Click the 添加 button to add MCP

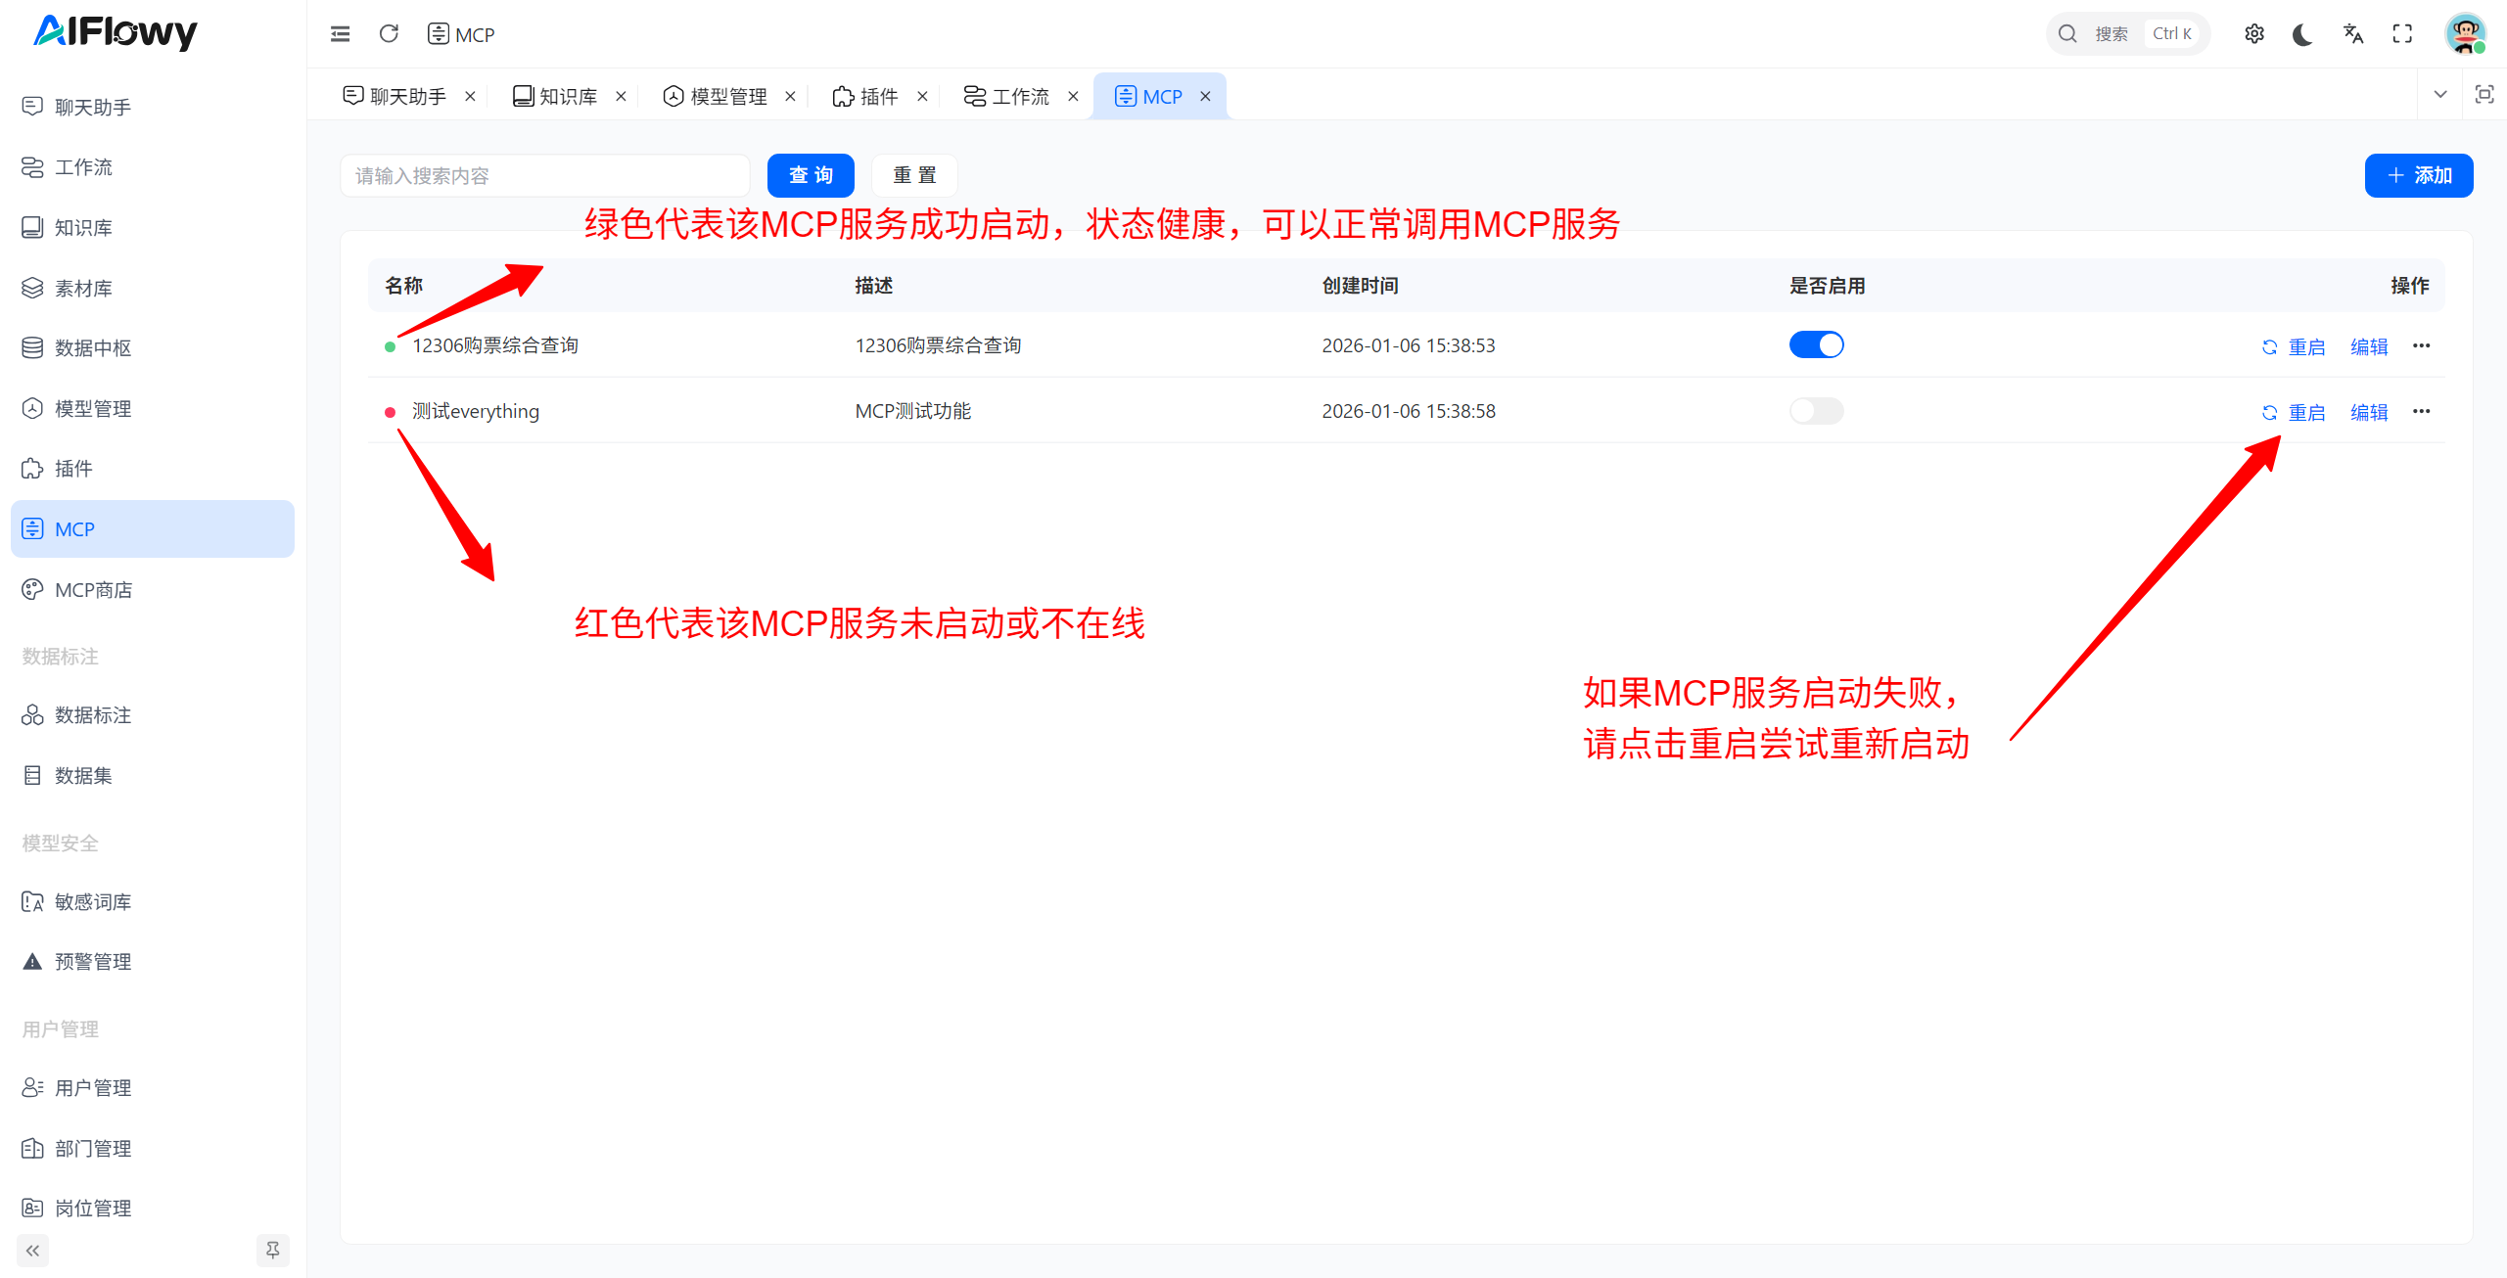(2419, 175)
